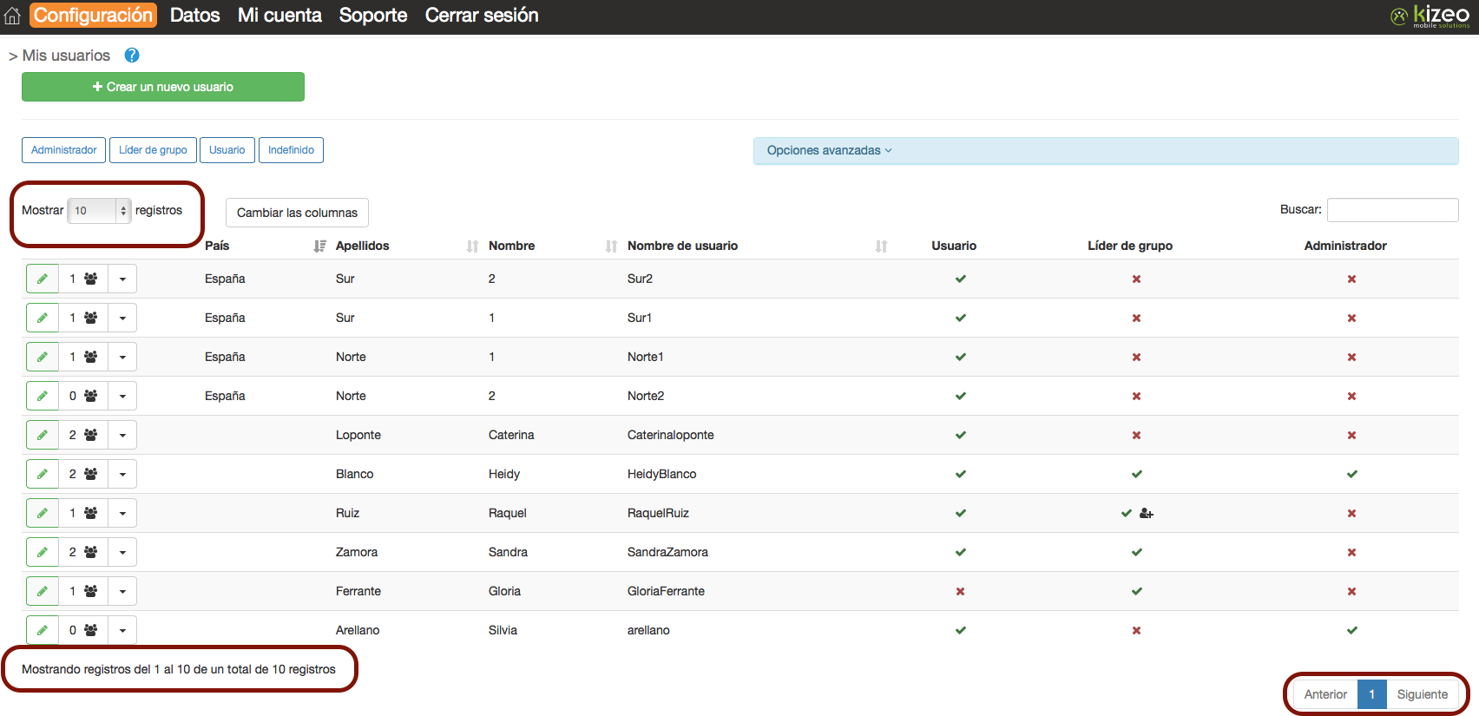
Task: Open action dropdown caret for RaquelRuiz row
Action: [122, 513]
